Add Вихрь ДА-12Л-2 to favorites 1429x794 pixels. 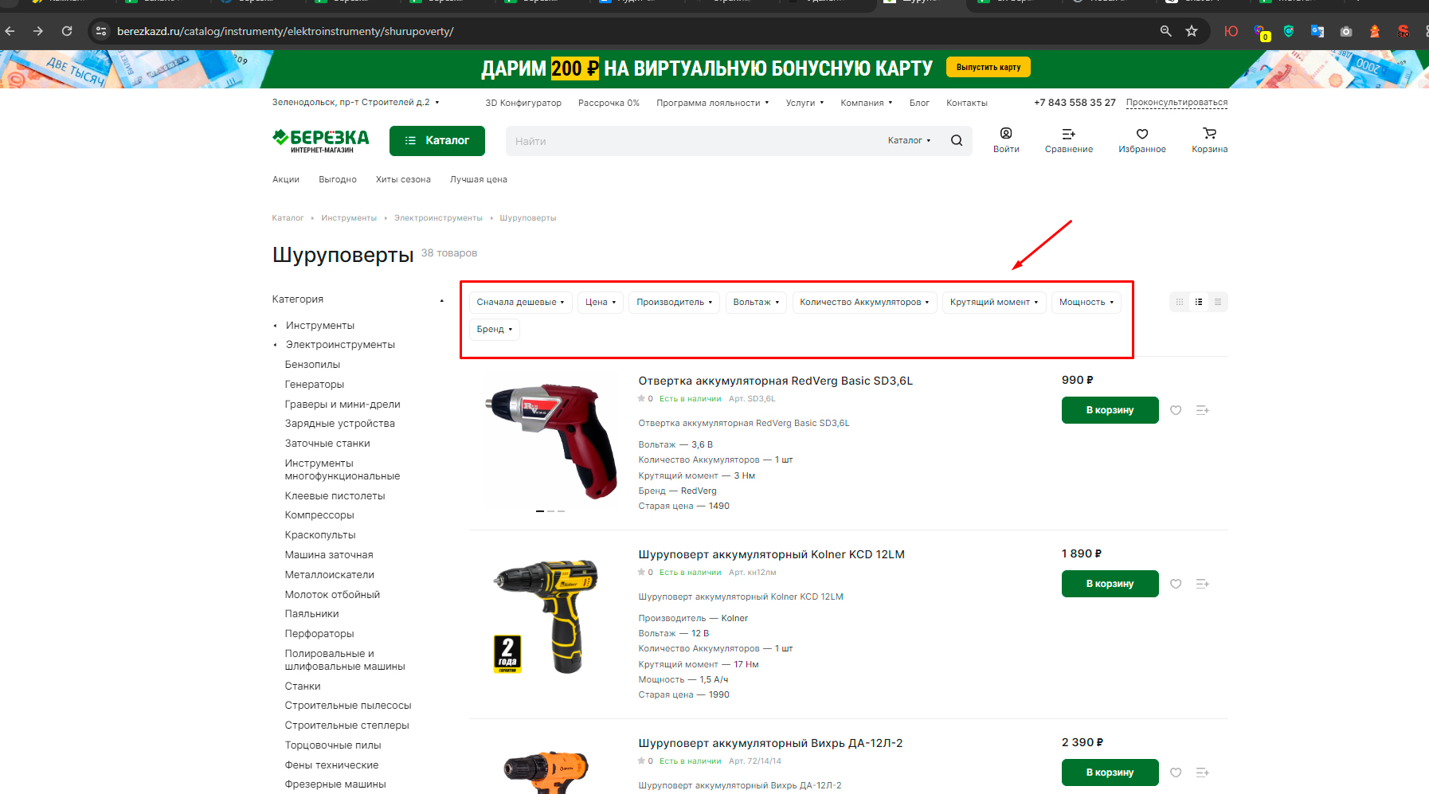click(x=1176, y=772)
